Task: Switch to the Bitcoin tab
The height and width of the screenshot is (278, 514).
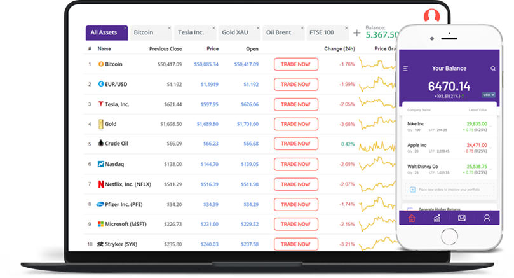Action: coord(151,33)
